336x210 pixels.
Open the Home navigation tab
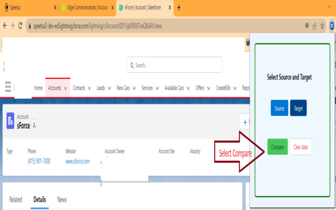(x=38, y=88)
